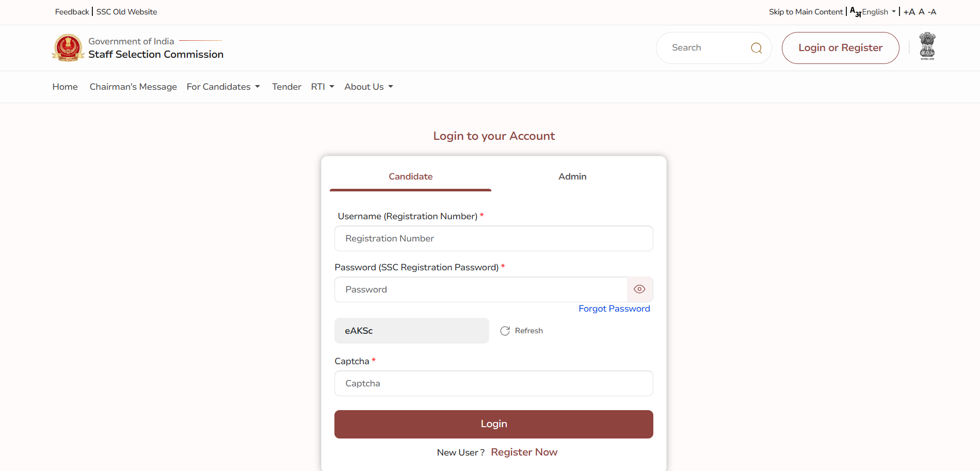Click the Registration Number input field

click(493, 238)
